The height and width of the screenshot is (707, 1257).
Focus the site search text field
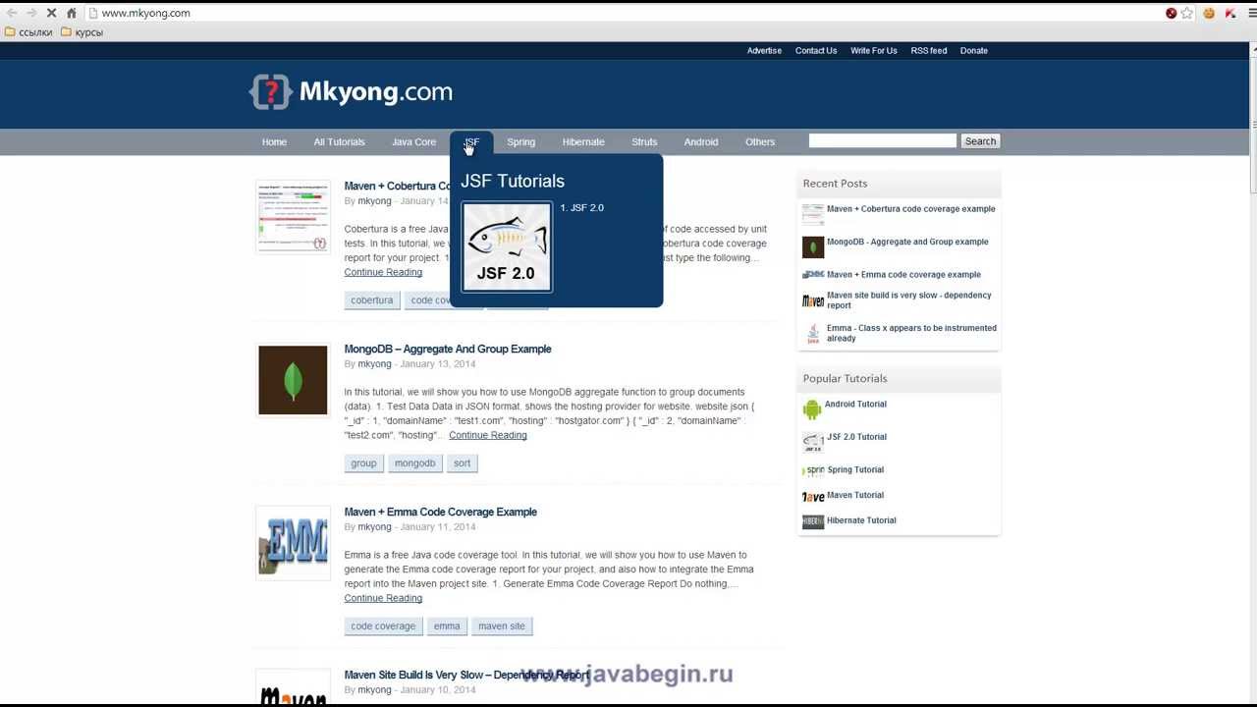coord(882,141)
